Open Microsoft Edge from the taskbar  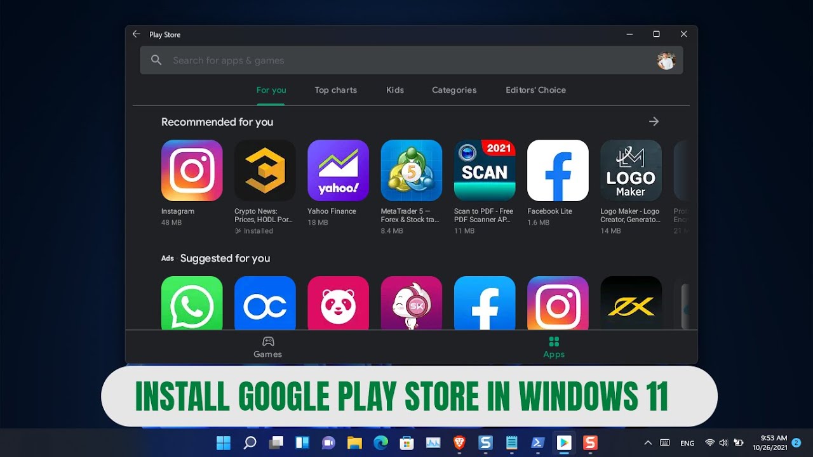[x=380, y=443]
